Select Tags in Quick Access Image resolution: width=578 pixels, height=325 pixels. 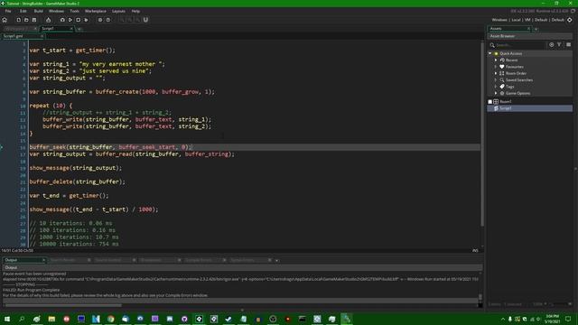tap(509, 87)
